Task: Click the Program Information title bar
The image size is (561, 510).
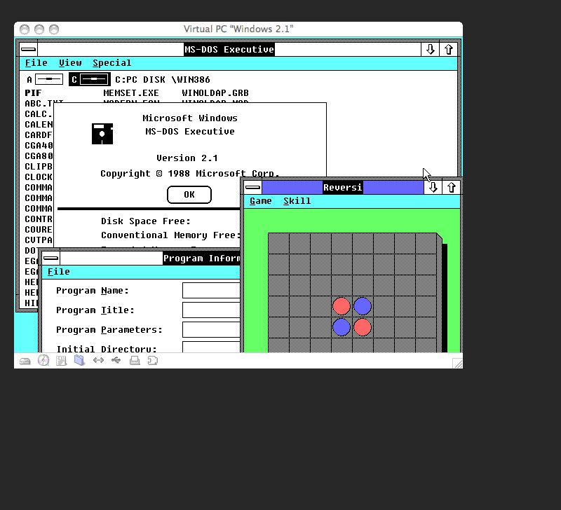Action: pyautogui.click(x=150, y=258)
